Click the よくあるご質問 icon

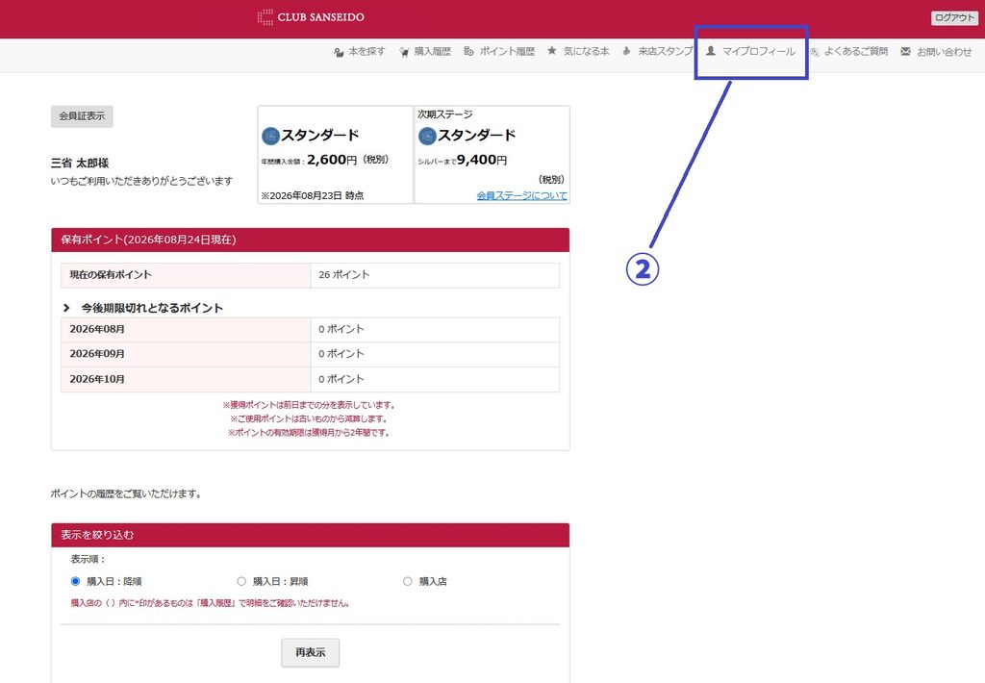click(x=814, y=52)
